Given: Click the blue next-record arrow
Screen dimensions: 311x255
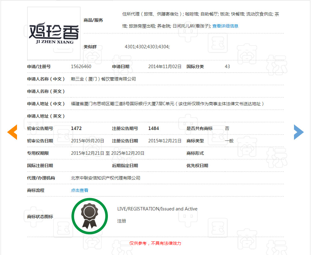Looking at the screenshot, I should (x=299, y=132).
